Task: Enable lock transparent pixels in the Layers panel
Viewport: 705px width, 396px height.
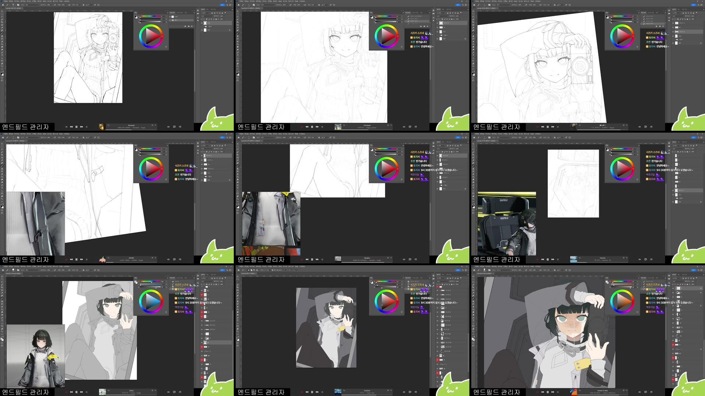Action: (207, 19)
